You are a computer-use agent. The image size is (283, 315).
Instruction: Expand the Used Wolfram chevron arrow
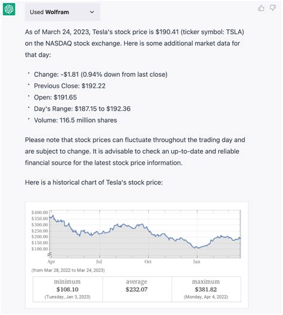[92, 12]
